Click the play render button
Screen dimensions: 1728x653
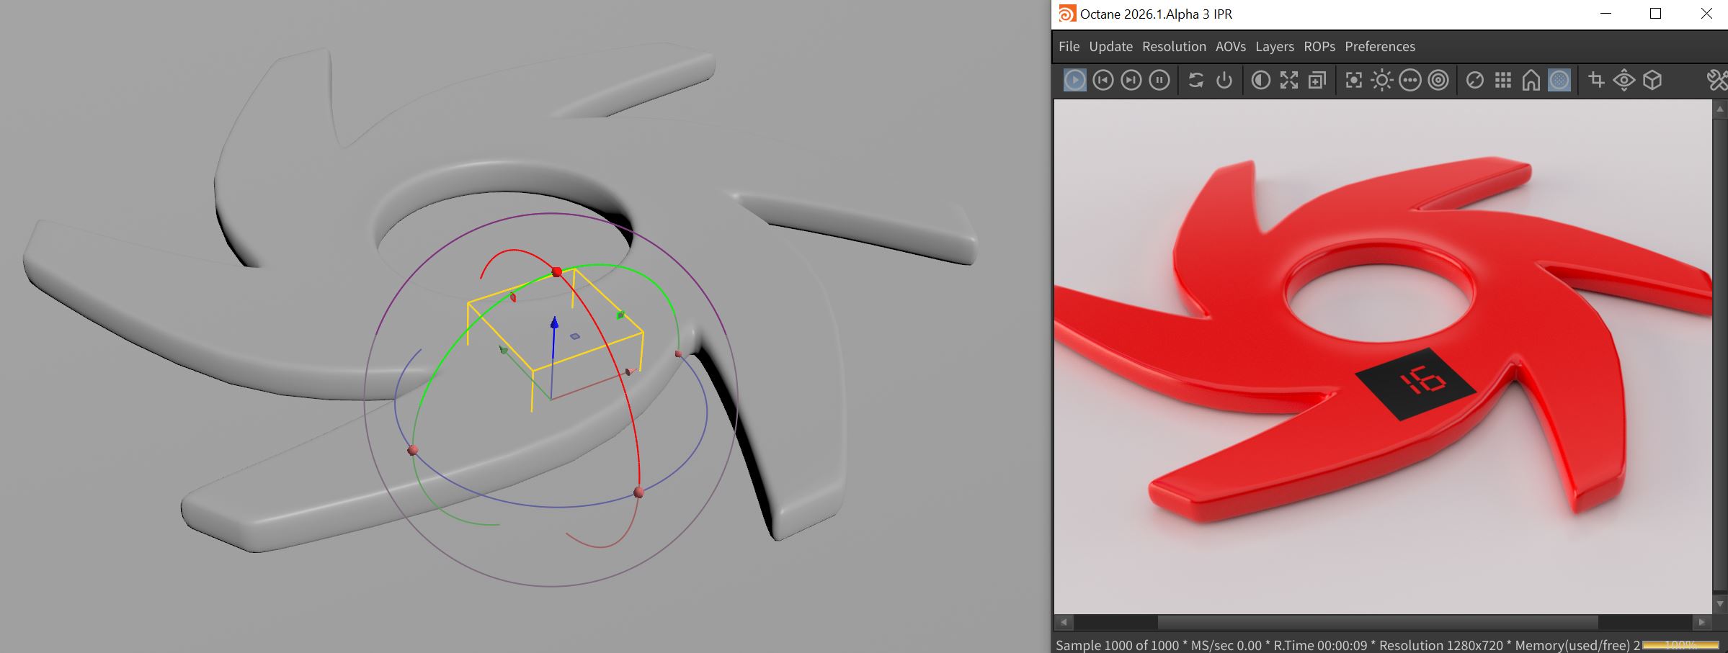1074,80
